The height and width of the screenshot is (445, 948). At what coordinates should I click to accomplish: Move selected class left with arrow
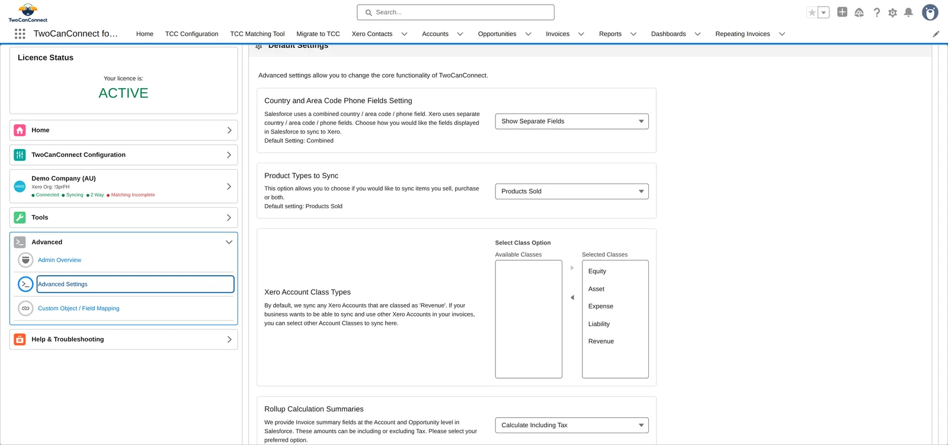572,298
